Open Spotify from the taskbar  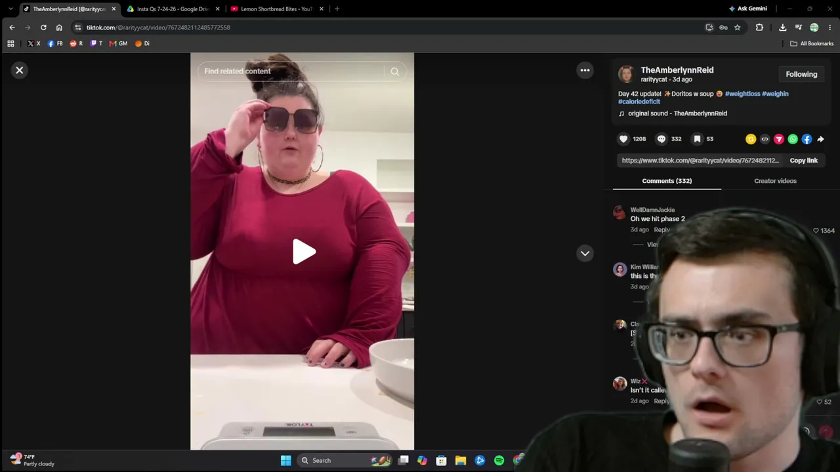click(499, 460)
